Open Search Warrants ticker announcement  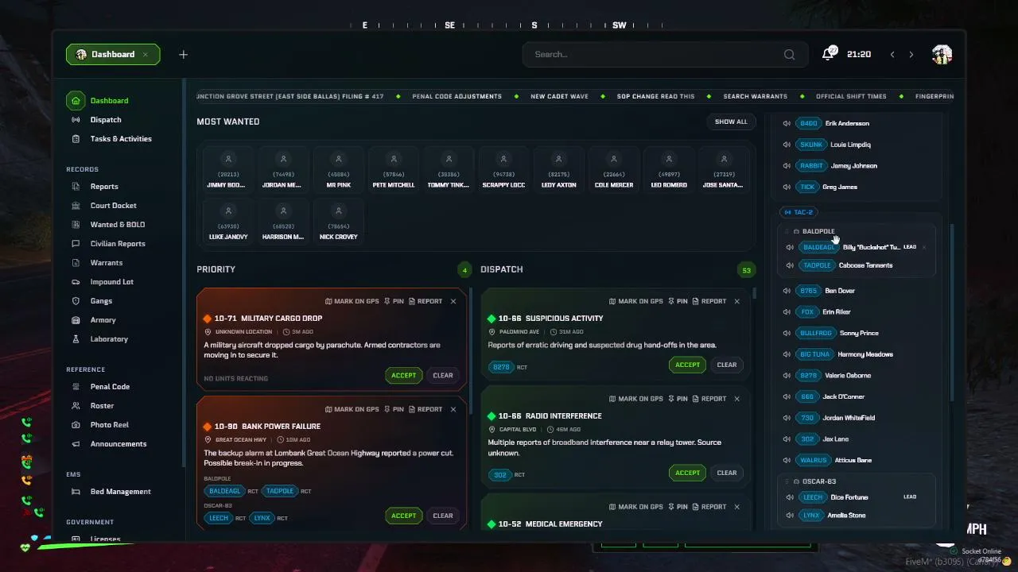[x=755, y=96]
